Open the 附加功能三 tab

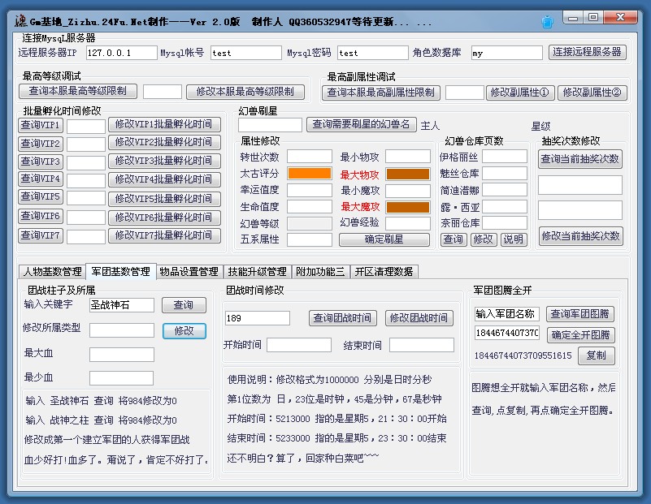coord(320,271)
